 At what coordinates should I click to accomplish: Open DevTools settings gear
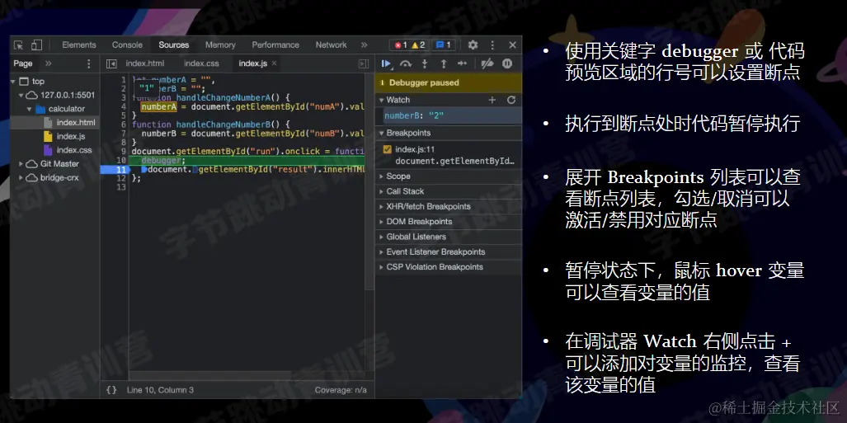point(473,45)
